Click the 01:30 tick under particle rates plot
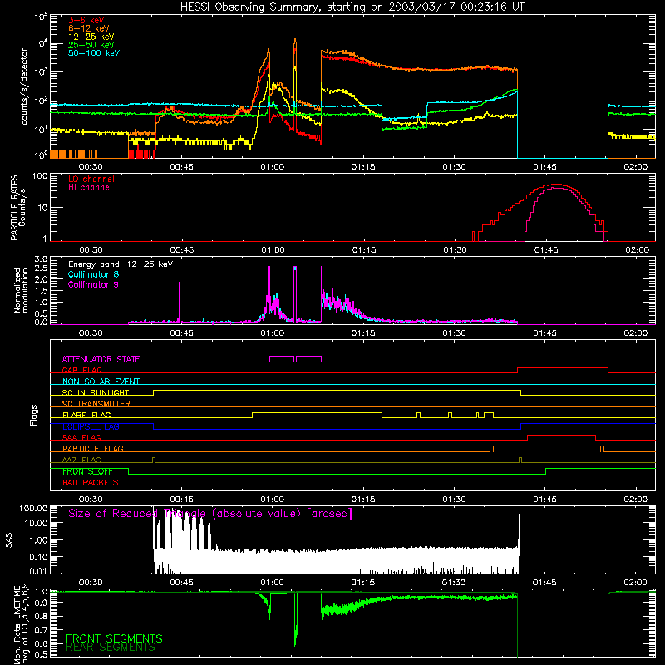The width and height of the screenshot is (665, 665). click(455, 250)
